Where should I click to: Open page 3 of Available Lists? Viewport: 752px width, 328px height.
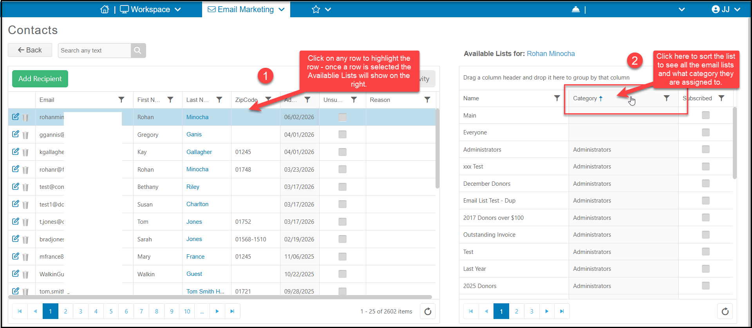coord(532,312)
